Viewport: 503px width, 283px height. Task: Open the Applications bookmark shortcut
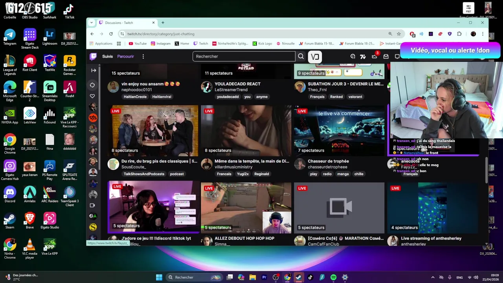101,44
